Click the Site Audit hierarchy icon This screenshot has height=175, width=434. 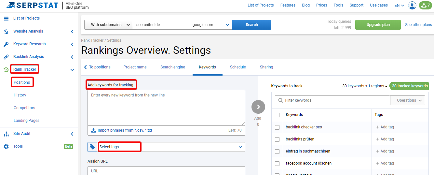tap(6, 134)
